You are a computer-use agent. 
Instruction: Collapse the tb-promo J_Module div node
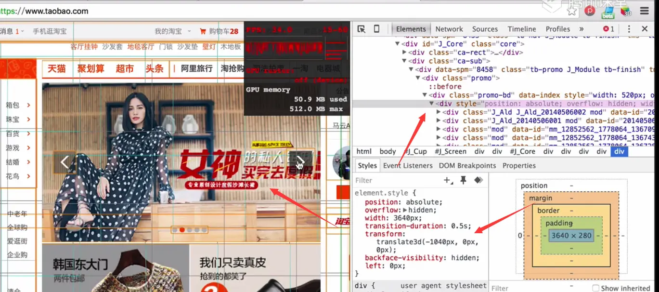pos(411,69)
